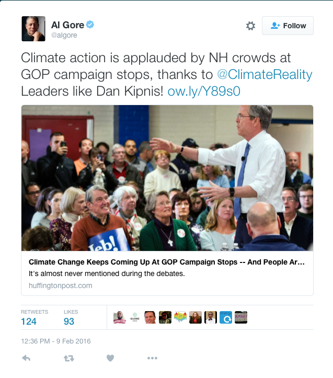
Task: Open the Globe avatar profile
Action: click(x=135, y=317)
